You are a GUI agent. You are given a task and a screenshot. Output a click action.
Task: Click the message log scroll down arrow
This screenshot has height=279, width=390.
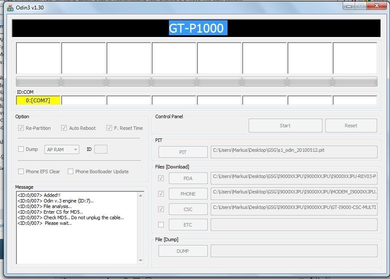coord(140,261)
